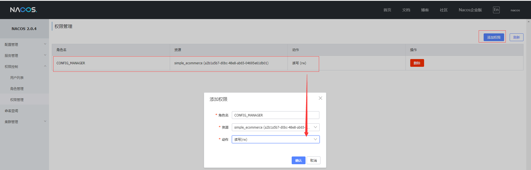Open 命名空间 in sidebar
The image size is (531, 170).
pyautogui.click(x=11, y=111)
